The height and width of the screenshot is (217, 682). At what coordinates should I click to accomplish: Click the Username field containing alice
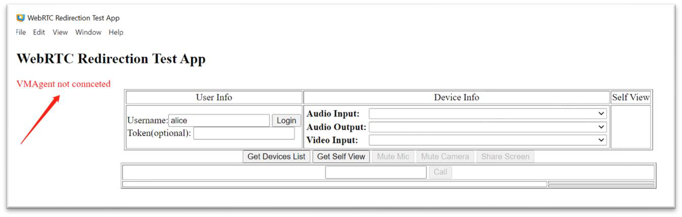coord(219,121)
